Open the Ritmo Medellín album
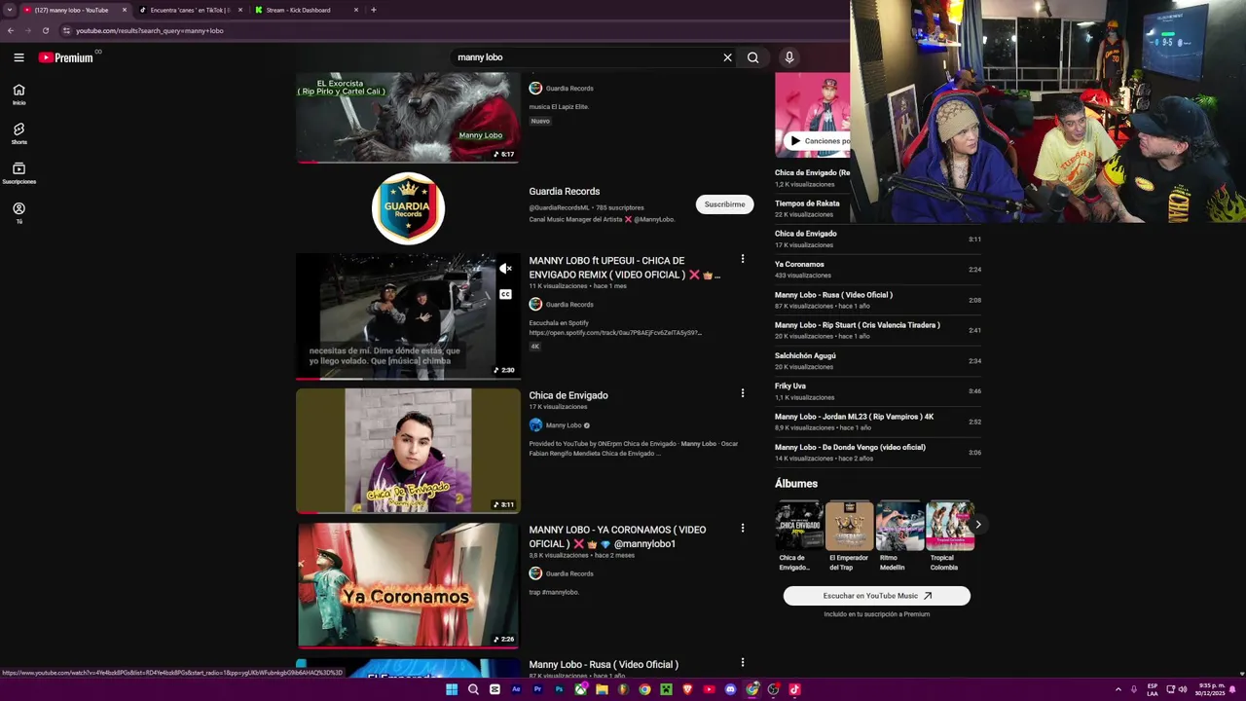The image size is (1246, 701). pyautogui.click(x=899, y=526)
